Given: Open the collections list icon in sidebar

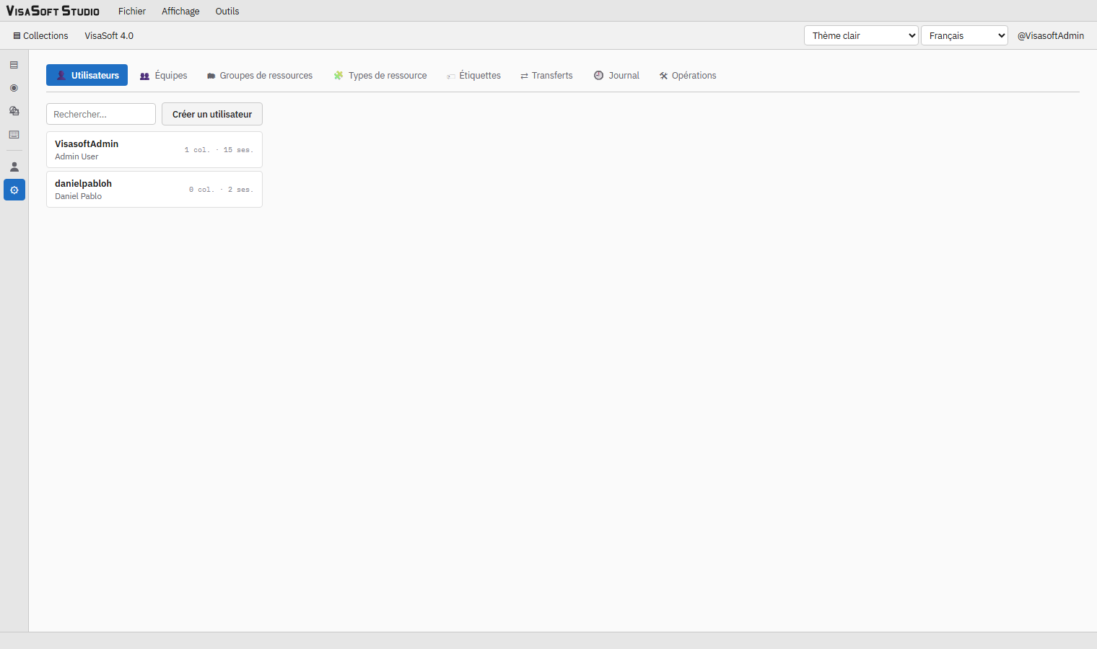Looking at the screenshot, I should click(x=14, y=65).
